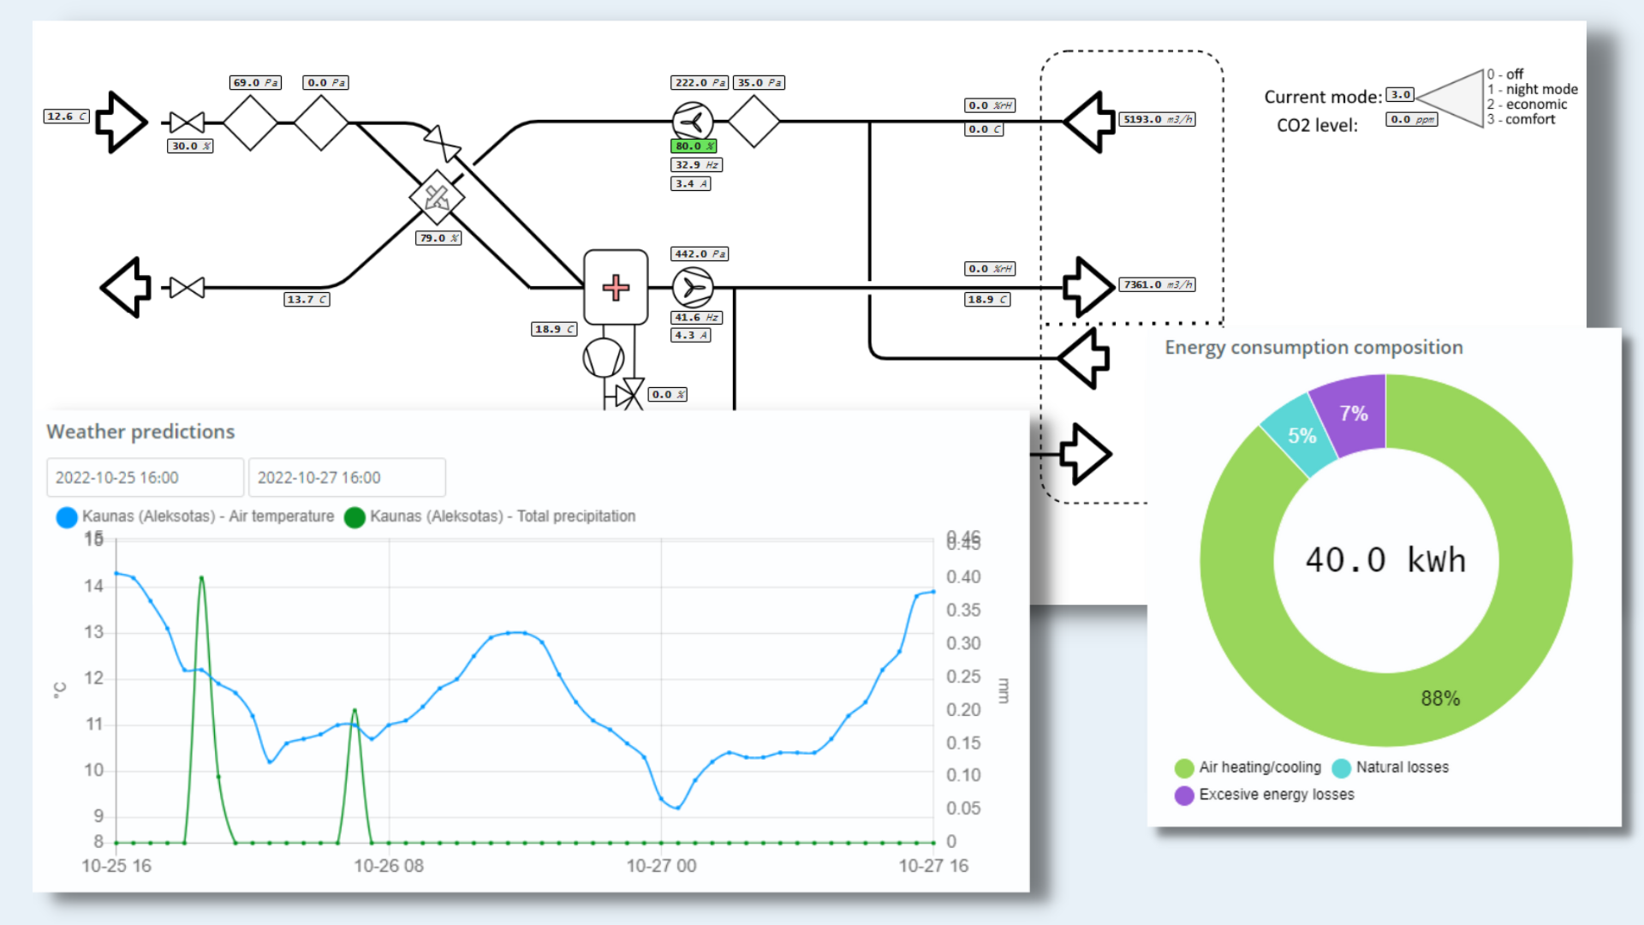This screenshot has width=1644, height=925.
Task: Click the Current mode value box 3.0
Action: click(1400, 95)
